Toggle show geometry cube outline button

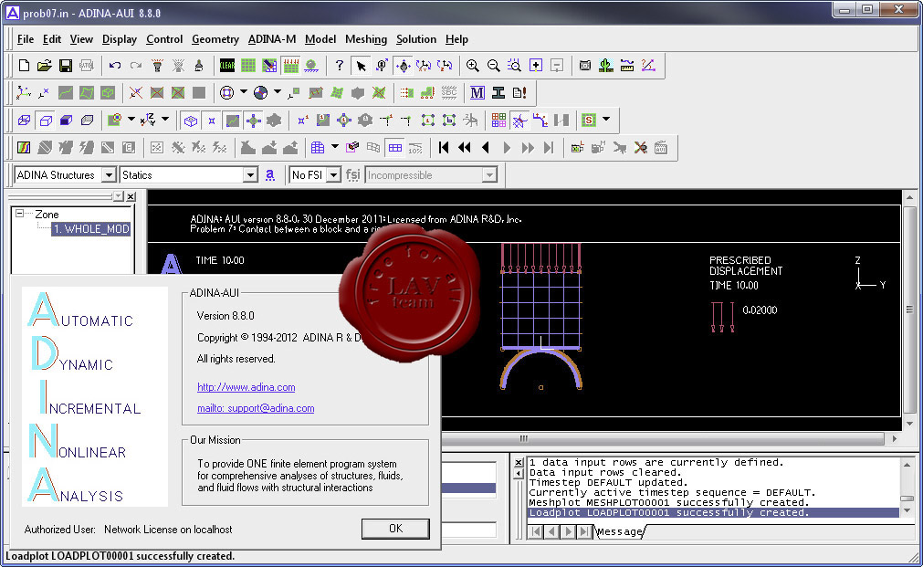coord(191,121)
